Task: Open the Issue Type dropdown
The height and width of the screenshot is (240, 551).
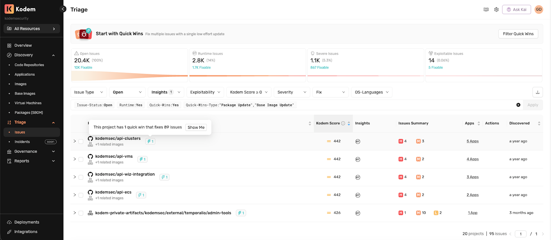Action: click(89, 92)
